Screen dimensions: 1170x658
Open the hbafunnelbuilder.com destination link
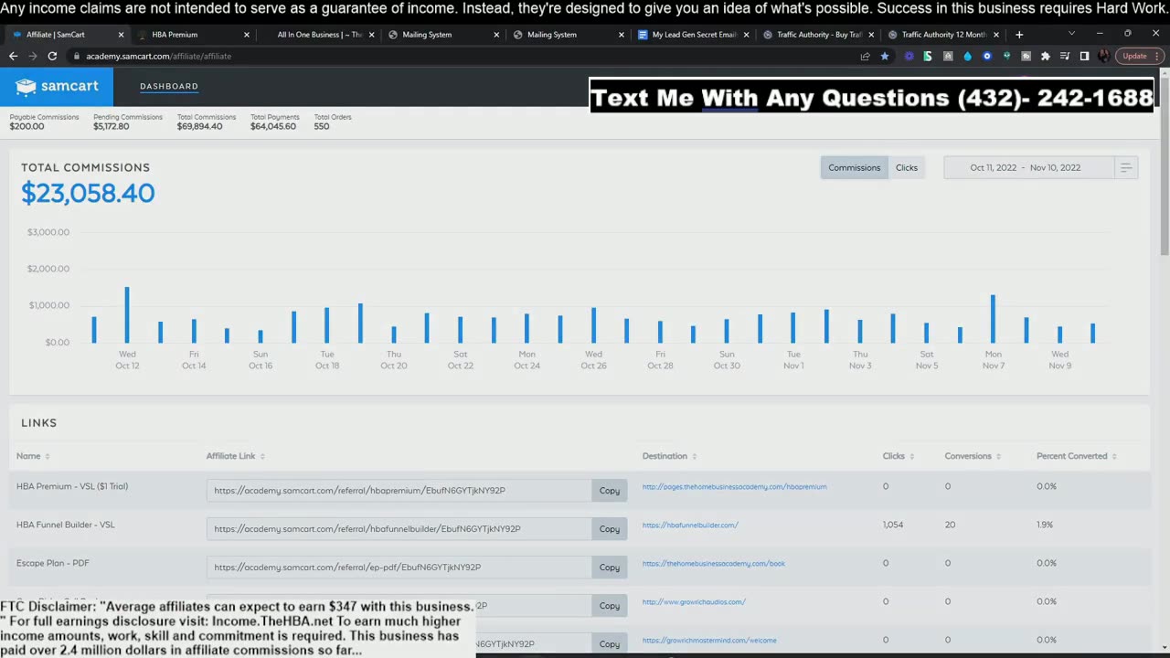[690, 525]
